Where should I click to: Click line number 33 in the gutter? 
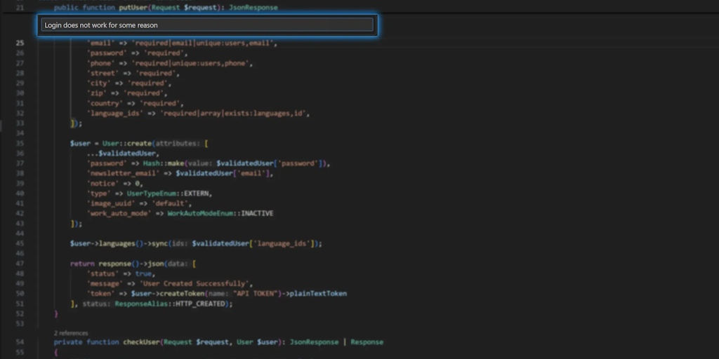[x=20, y=123]
